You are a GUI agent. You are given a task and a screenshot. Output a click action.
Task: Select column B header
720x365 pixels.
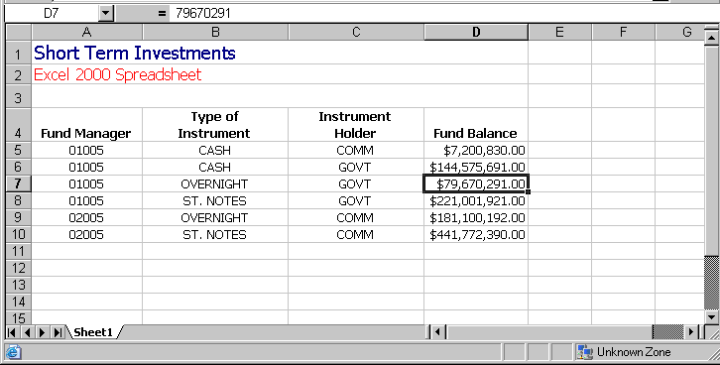pos(215,32)
